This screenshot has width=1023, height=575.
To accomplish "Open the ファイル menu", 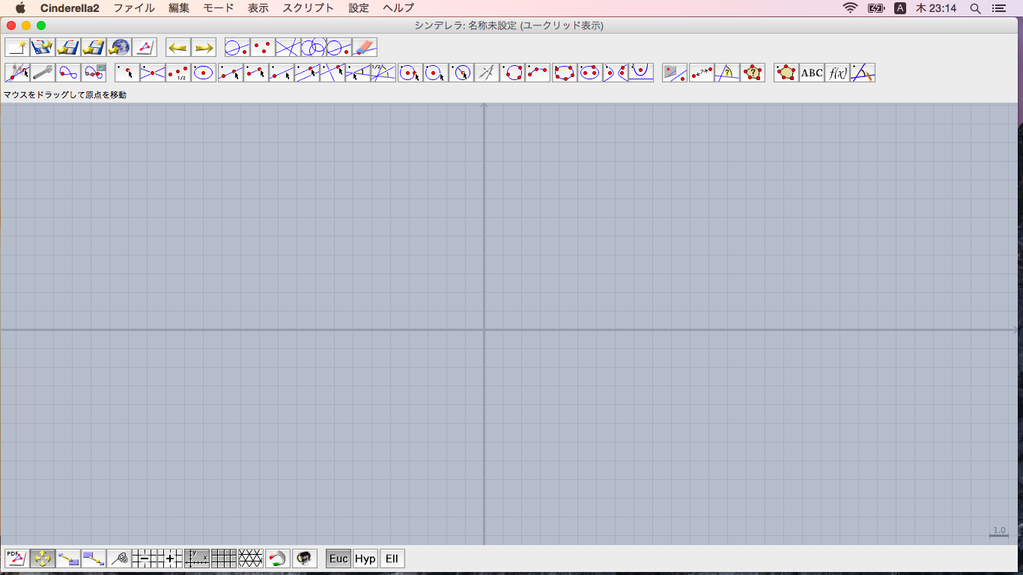I will pyautogui.click(x=134, y=8).
